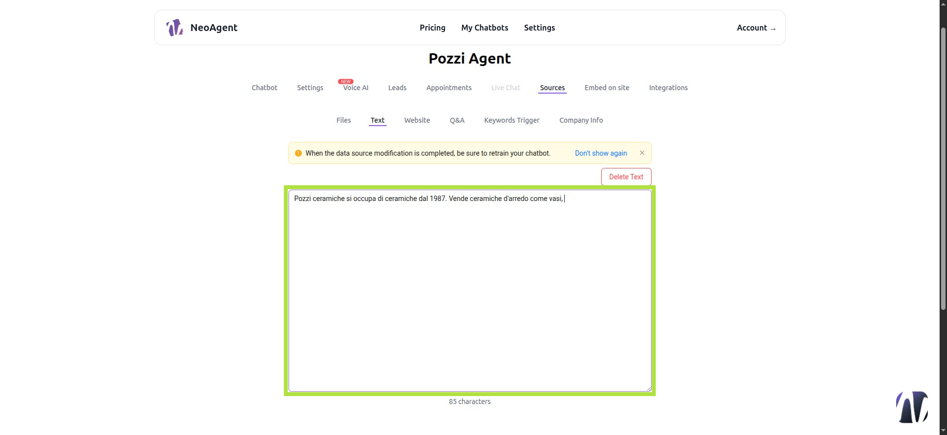Open the Company Info sub-tab
The height and width of the screenshot is (435, 947).
point(581,120)
